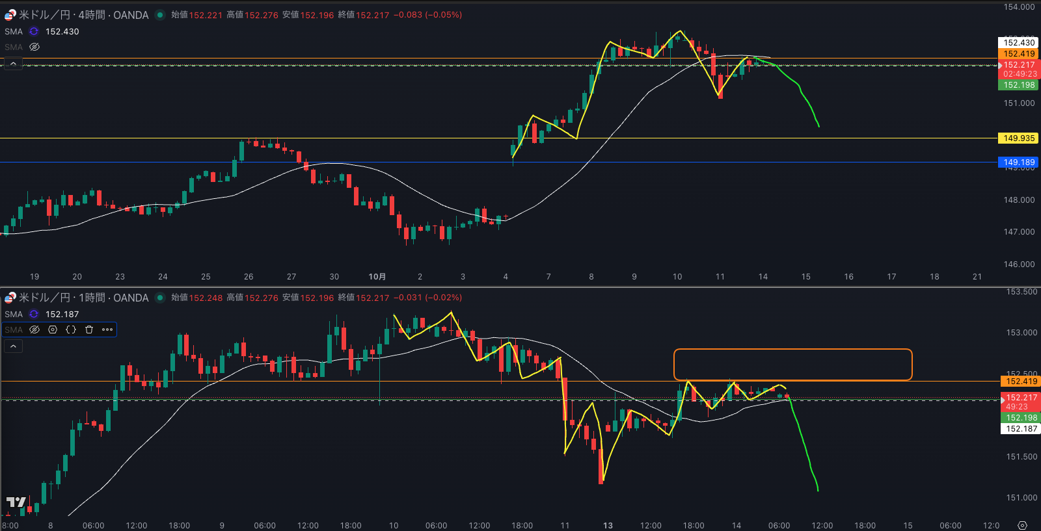This screenshot has width=1041, height=531.
Task: Click the chart settings gear at bottom right
Action: [1022, 525]
